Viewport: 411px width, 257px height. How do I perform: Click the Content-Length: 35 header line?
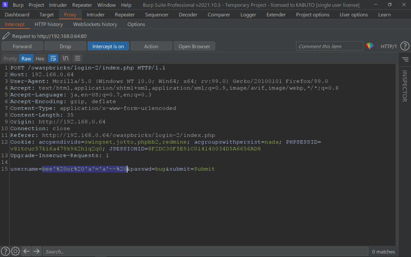[42, 115]
